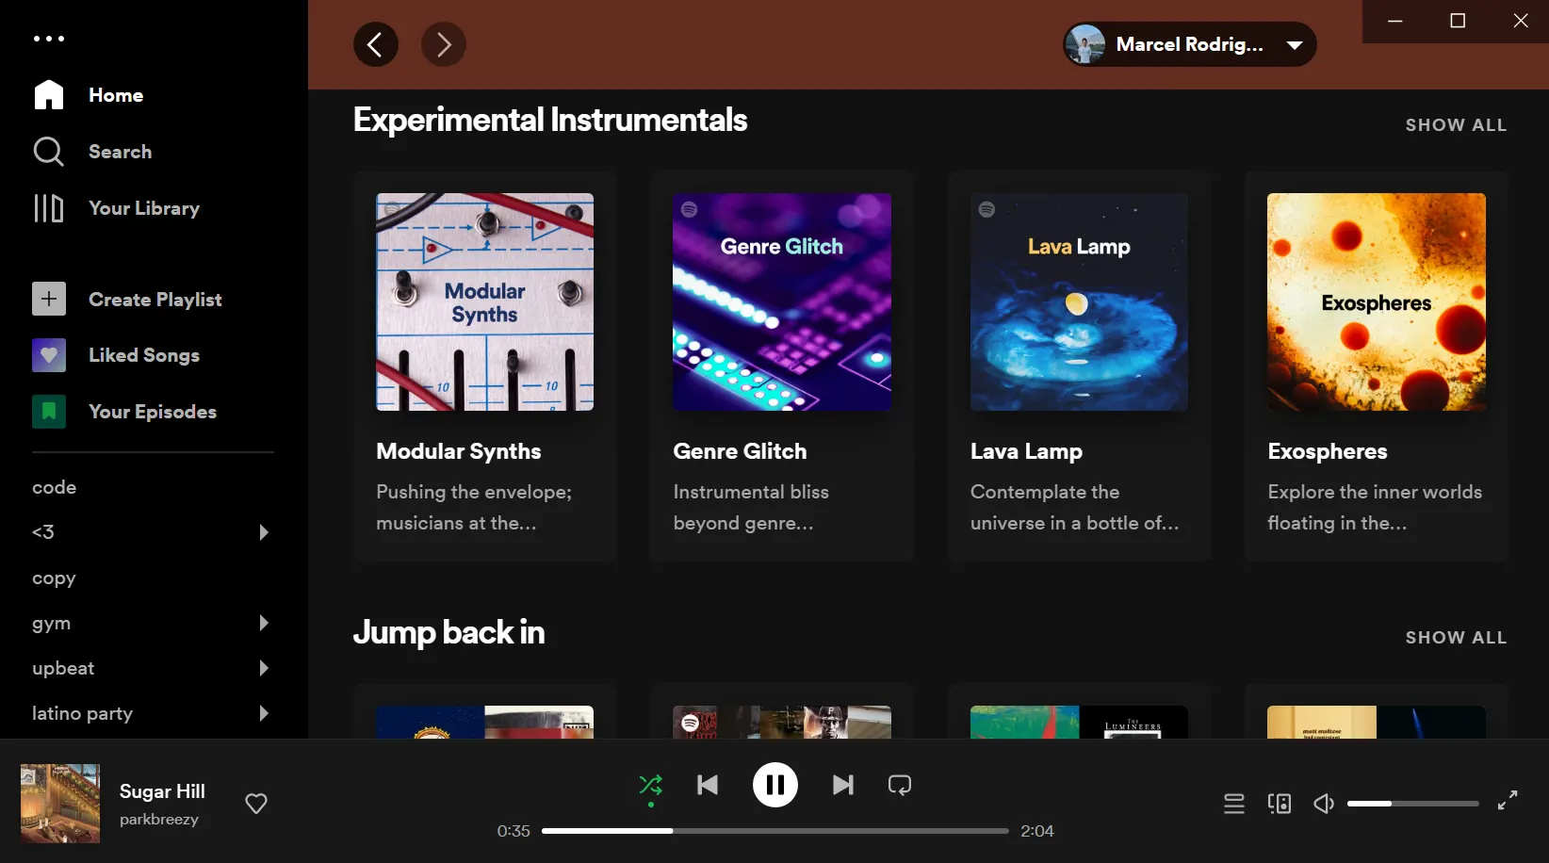The width and height of the screenshot is (1549, 863).
Task: Click the Genre Glitch title text
Action: [x=741, y=451]
